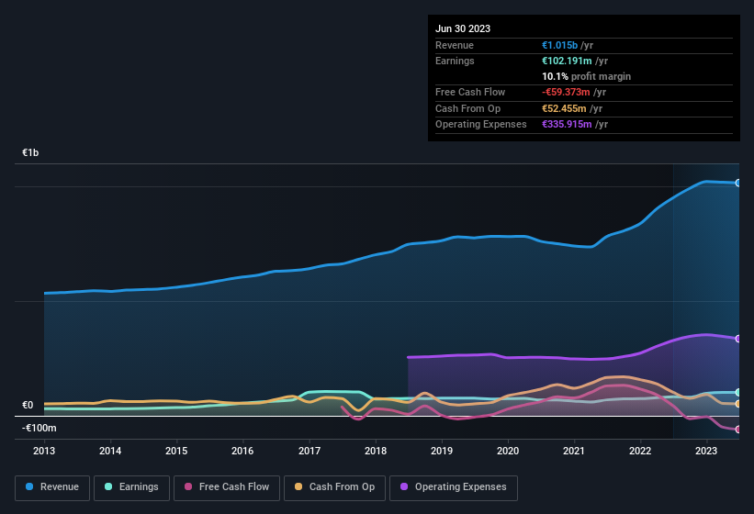
Task: Toggle the Free Cash Flow legend series
Action: (x=227, y=487)
